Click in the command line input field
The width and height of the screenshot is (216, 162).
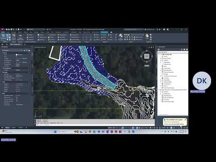(95, 125)
